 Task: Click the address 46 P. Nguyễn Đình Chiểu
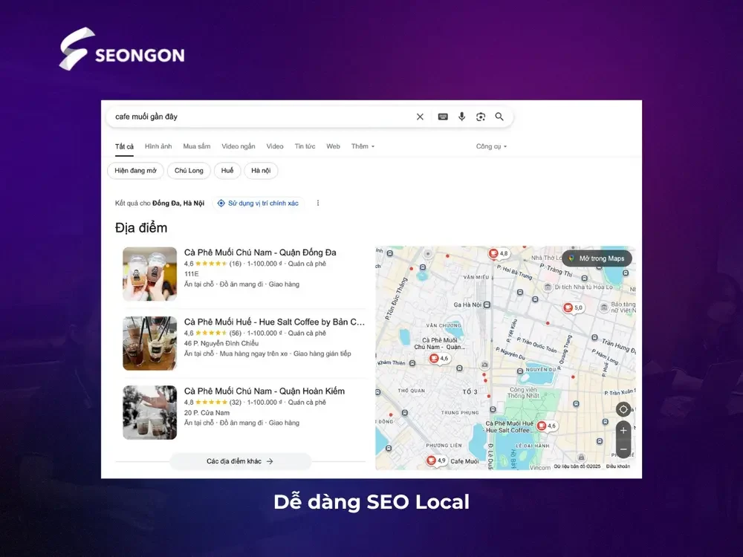coord(221,343)
